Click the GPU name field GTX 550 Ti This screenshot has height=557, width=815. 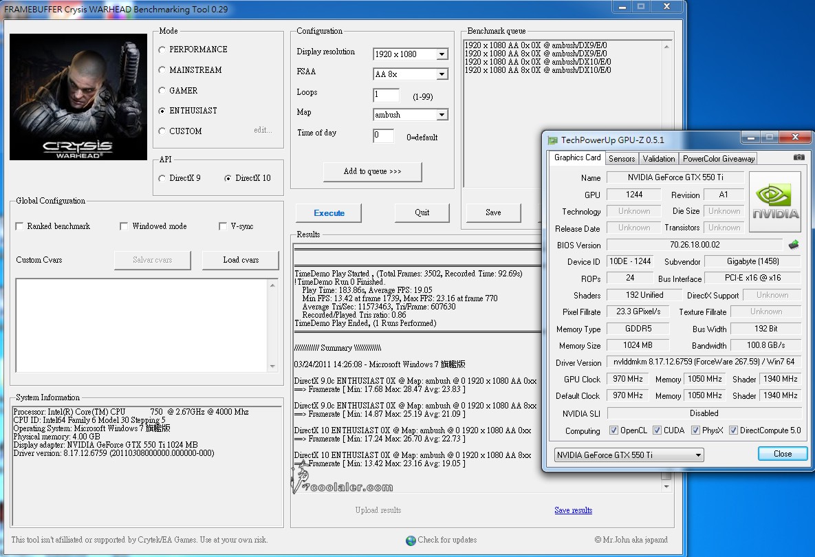click(x=675, y=177)
